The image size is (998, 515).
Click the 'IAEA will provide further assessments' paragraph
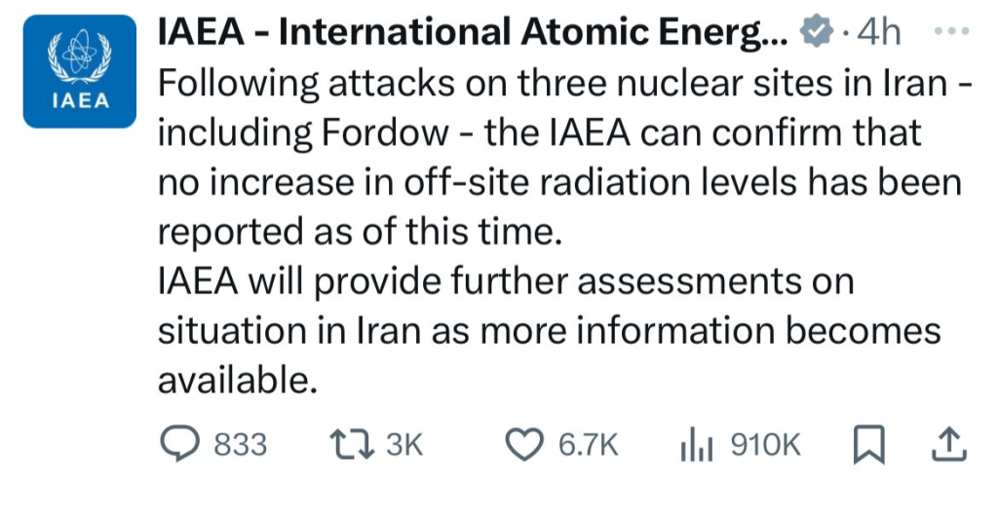pyautogui.click(x=550, y=331)
